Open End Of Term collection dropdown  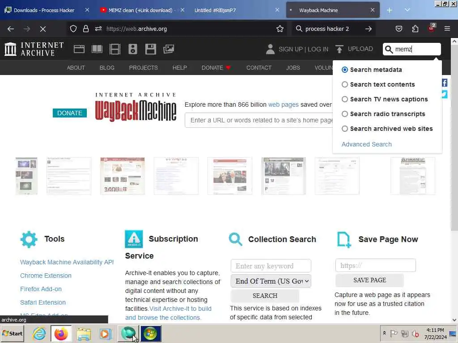(x=271, y=281)
